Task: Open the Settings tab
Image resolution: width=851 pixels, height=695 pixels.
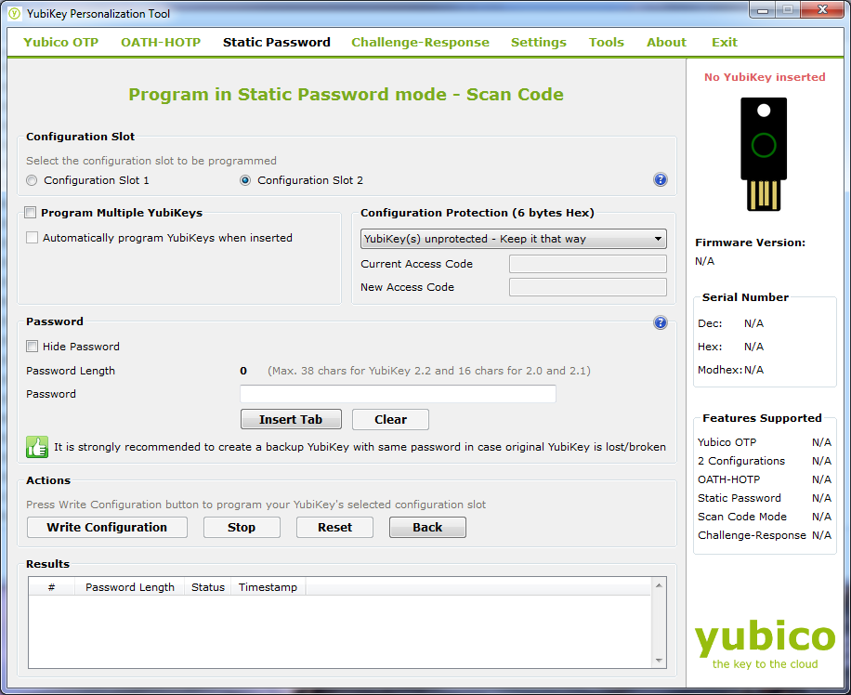Action: click(x=539, y=43)
